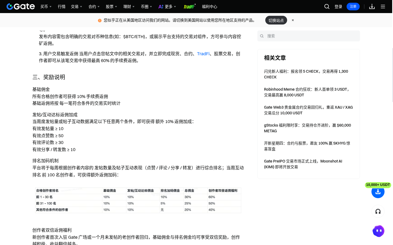Click the 相关文章 heading

pyautogui.click(x=275, y=58)
